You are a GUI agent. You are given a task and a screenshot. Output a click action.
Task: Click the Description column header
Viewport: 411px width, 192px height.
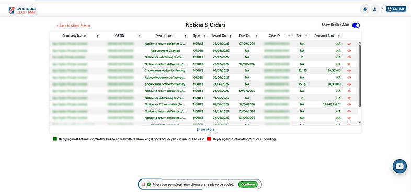pos(164,36)
